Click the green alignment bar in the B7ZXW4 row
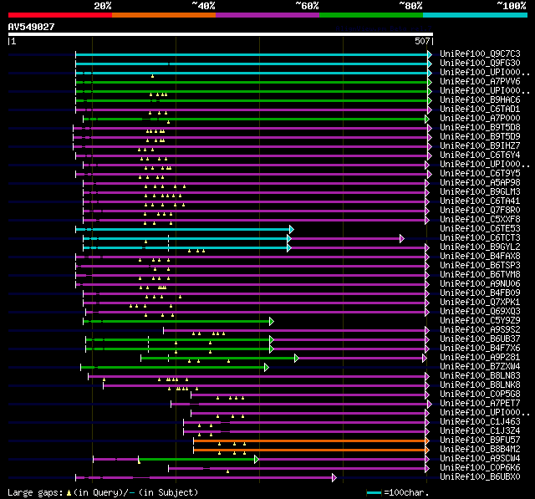535x499 pixels. (x=173, y=367)
